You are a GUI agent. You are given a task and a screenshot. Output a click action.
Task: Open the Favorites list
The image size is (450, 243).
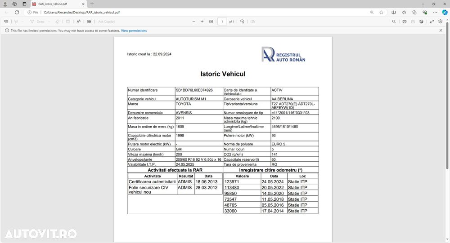click(404, 12)
